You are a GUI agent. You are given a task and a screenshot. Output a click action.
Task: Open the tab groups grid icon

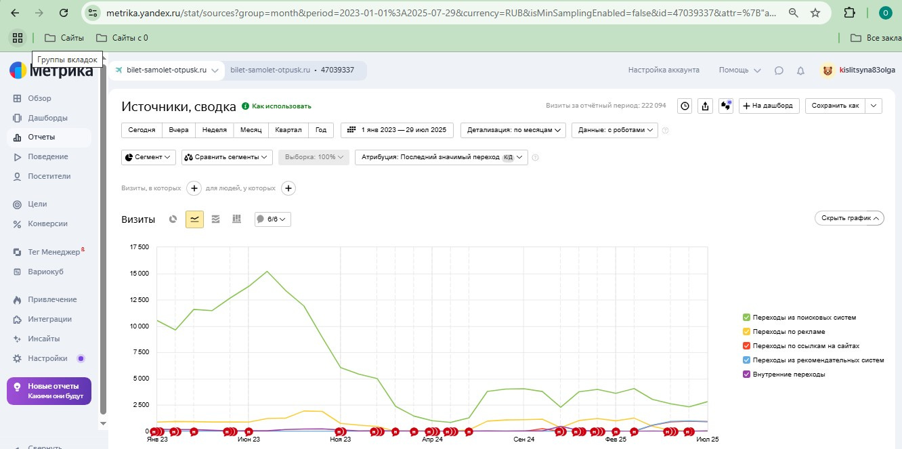(18, 38)
